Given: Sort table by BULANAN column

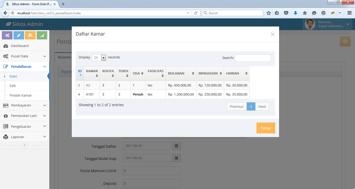Looking at the screenshot, I should tap(181, 73).
